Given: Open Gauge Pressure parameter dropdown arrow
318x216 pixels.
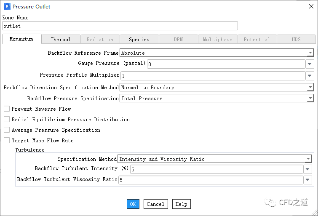Looking at the screenshot, I should coord(310,64).
